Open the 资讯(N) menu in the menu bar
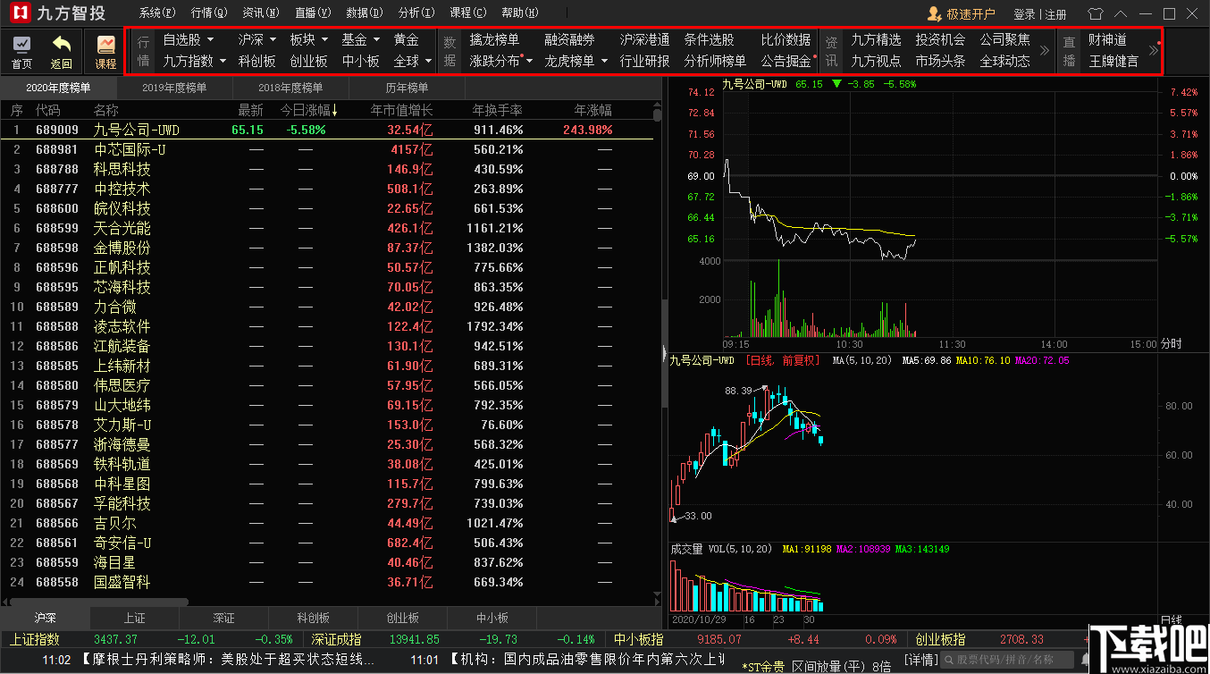The image size is (1210, 674). point(261,13)
